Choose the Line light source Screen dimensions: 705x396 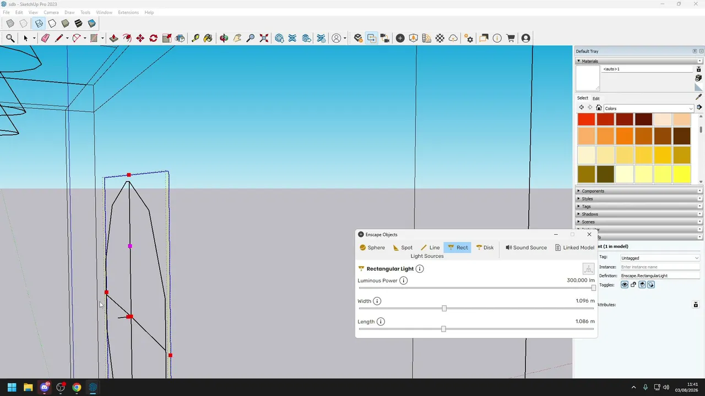(x=430, y=248)
